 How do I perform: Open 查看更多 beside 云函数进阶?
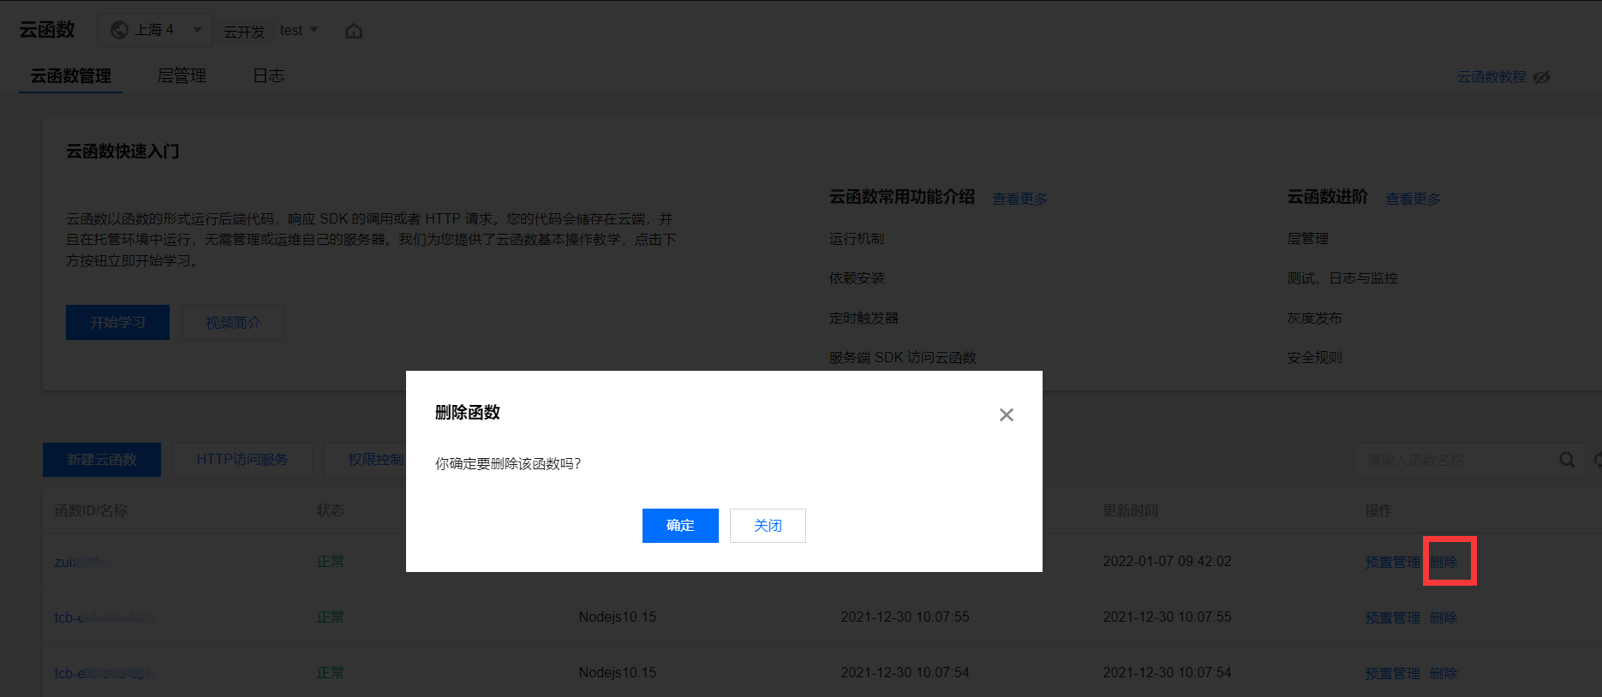(x=1413, y=199)
